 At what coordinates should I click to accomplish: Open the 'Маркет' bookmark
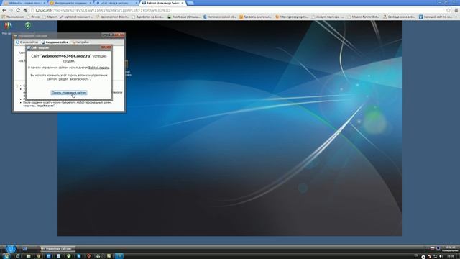(x=50, y=17)
